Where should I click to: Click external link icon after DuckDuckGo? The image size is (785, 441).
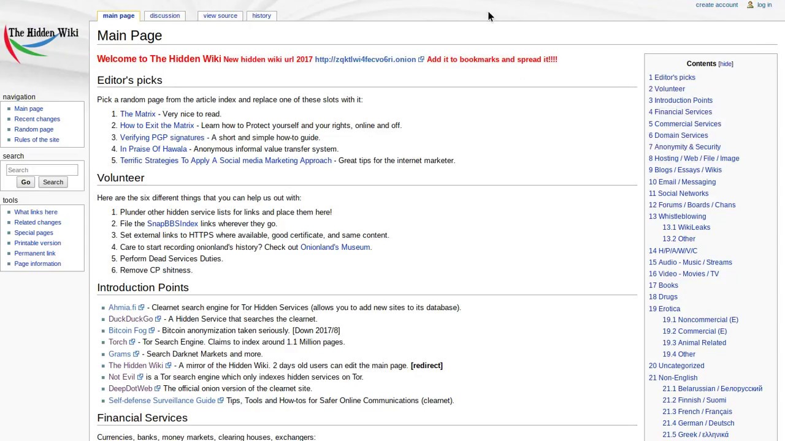[158, 319]
